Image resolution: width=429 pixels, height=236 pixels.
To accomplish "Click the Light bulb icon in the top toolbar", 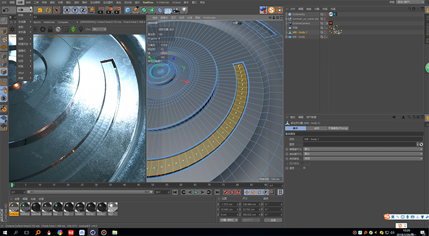I will tap(185, 10).
